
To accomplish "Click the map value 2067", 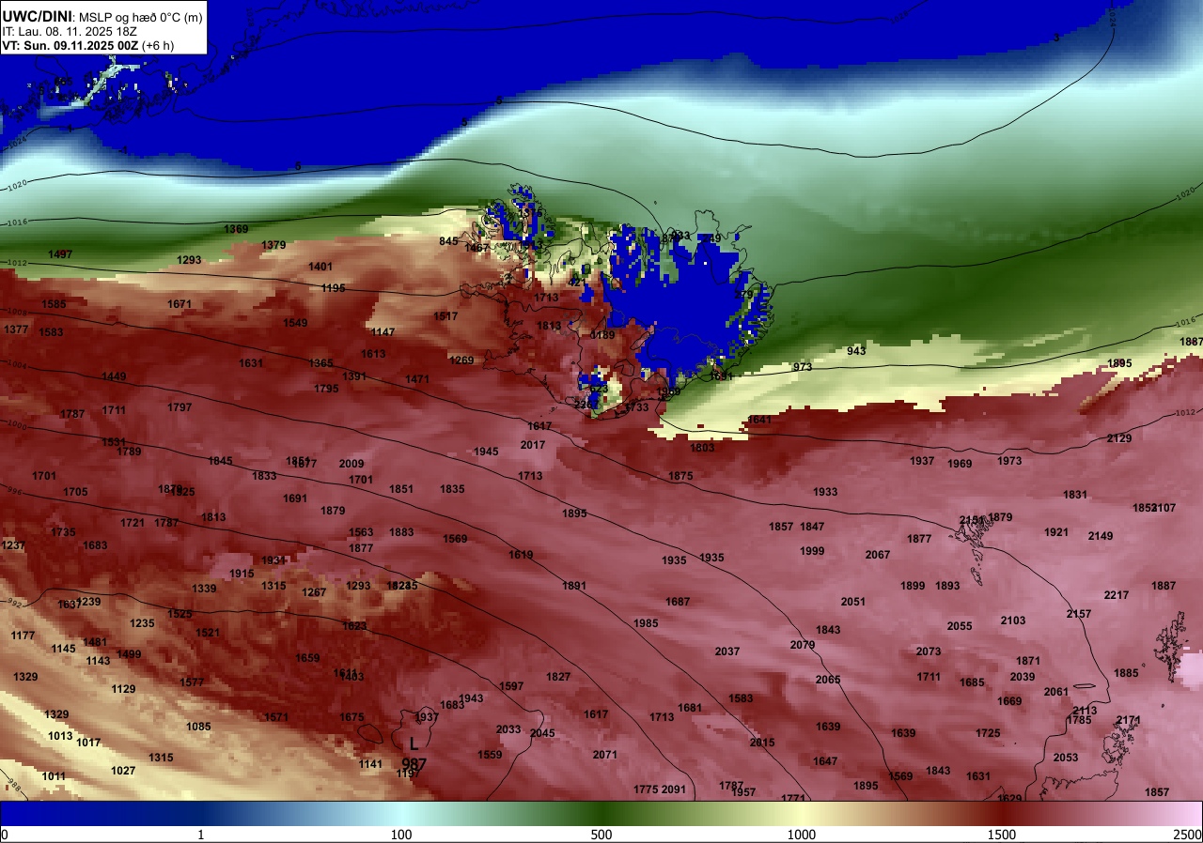I will tap(878, 555).
